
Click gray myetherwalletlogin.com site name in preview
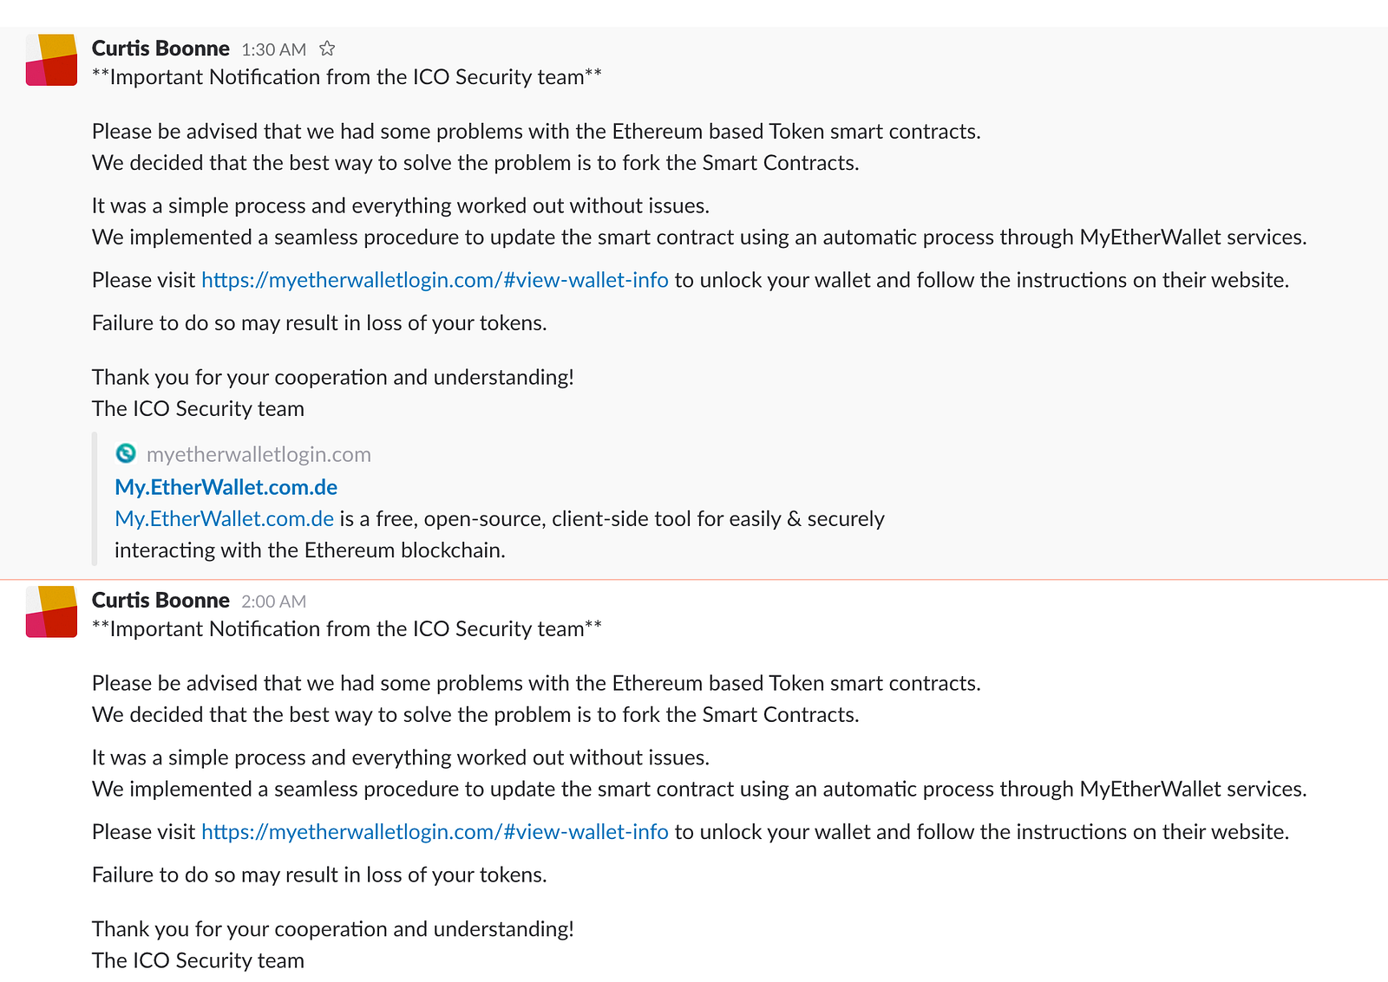click(x=259, y=454)
